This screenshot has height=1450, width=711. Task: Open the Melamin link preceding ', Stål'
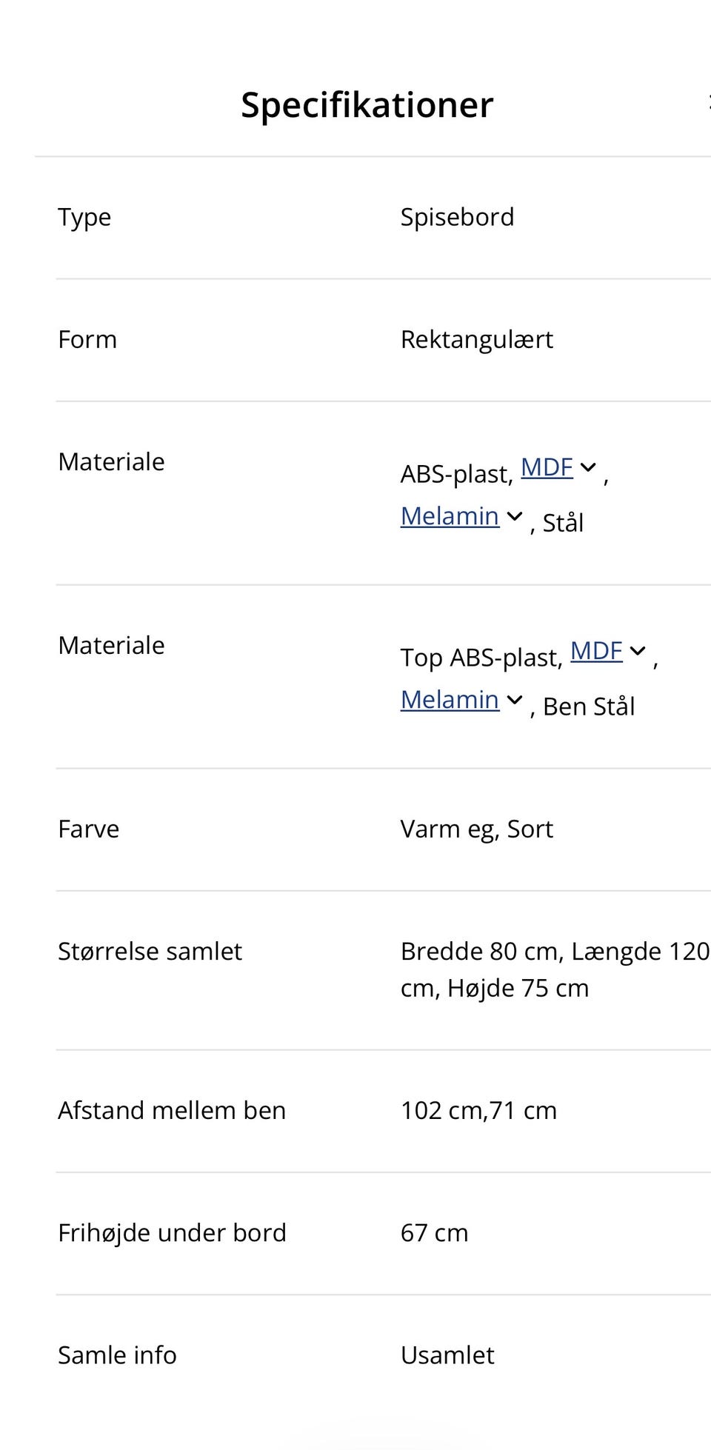pos(450,516)
